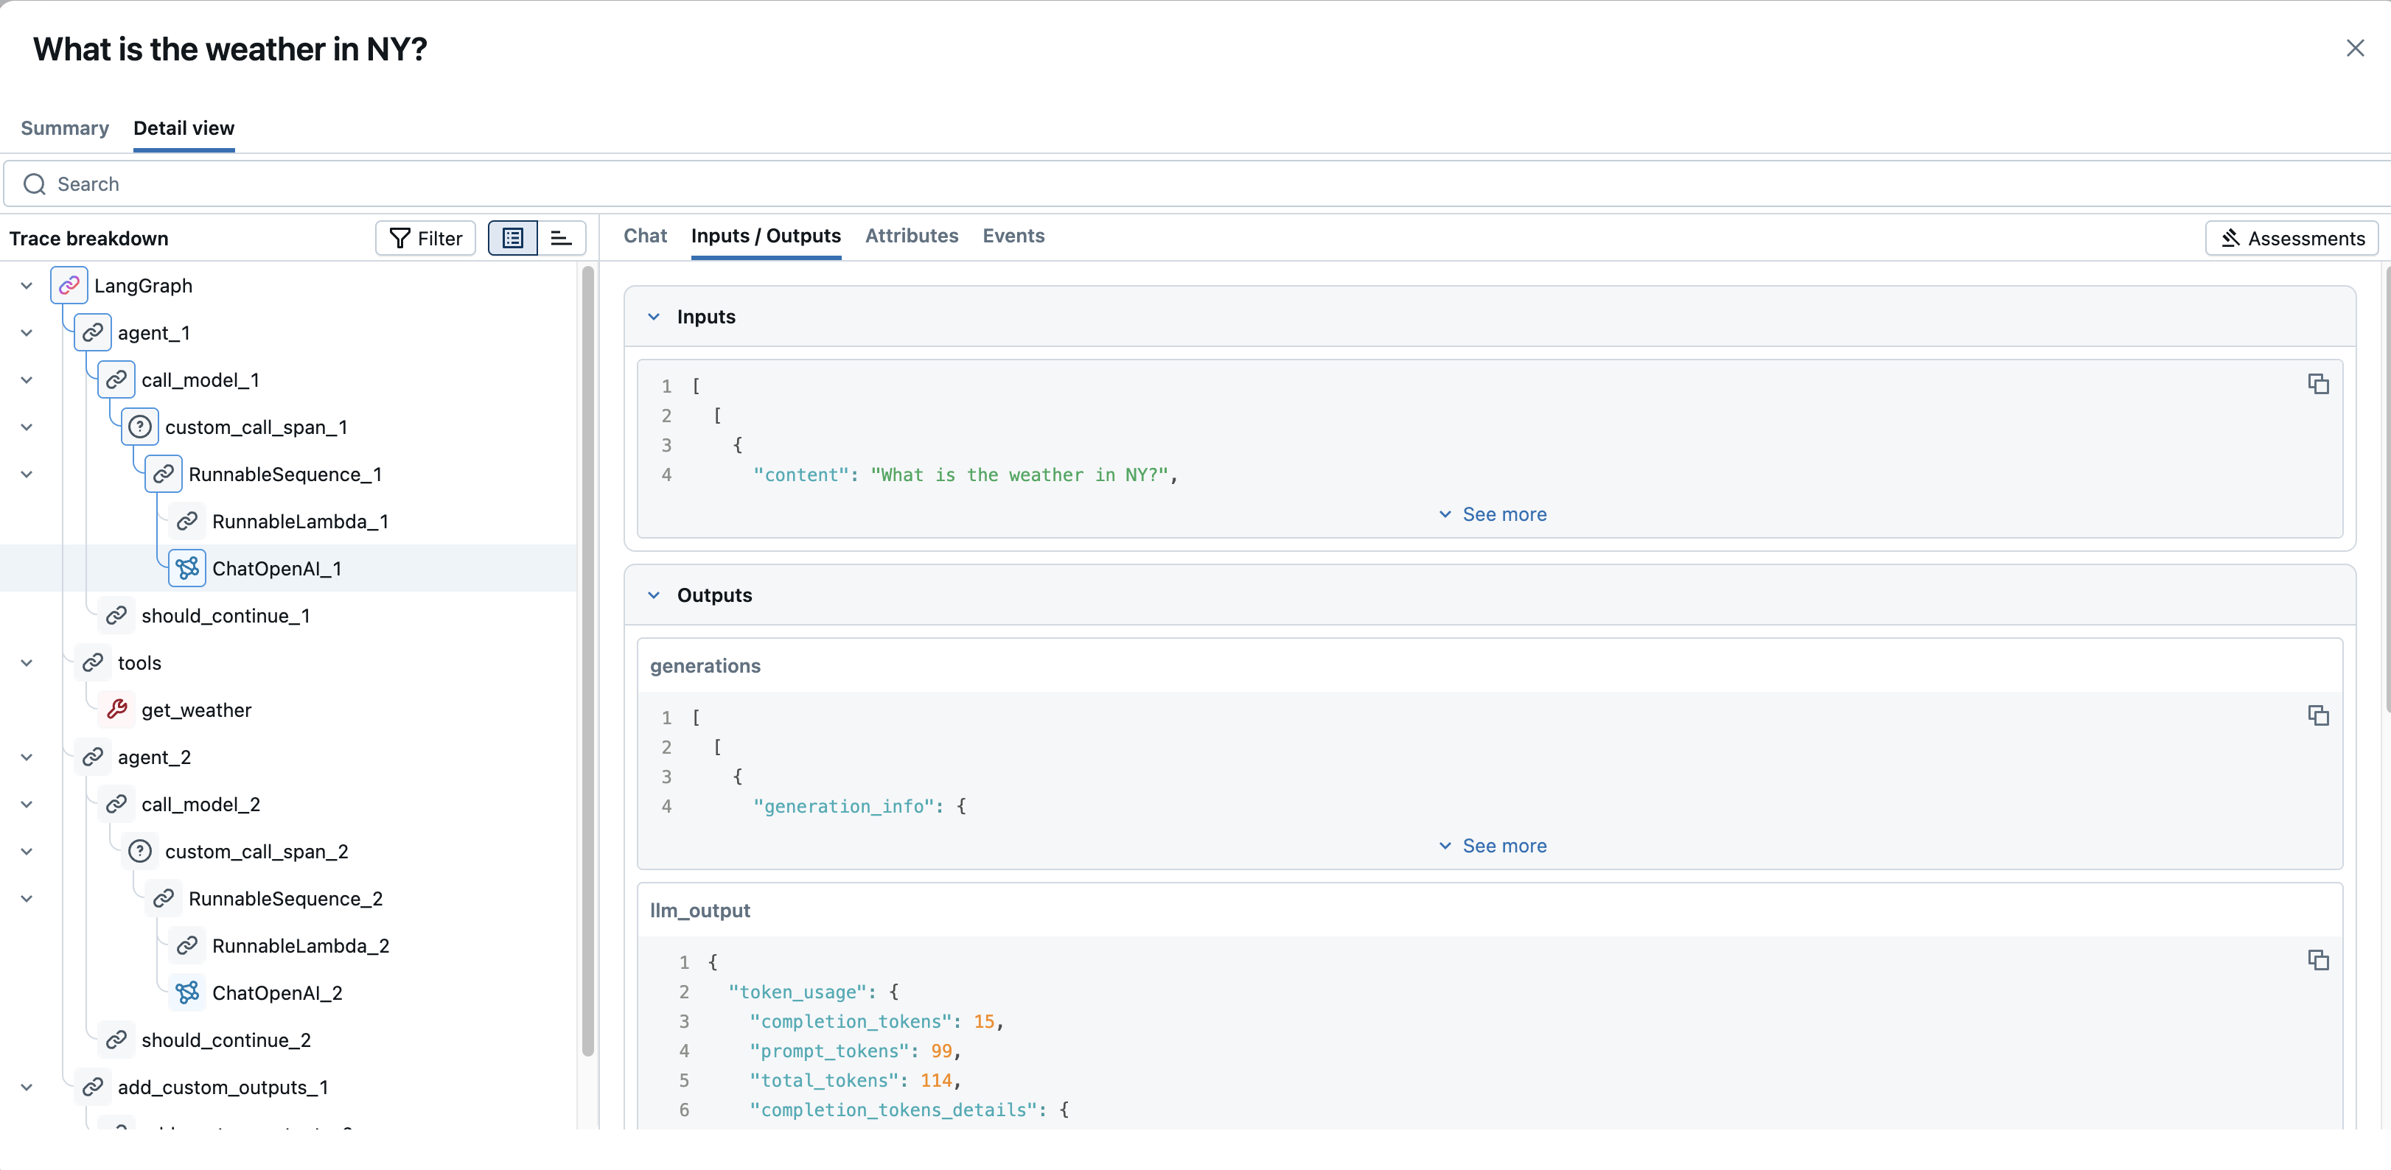The image size is (2391, 1170).
Task: Click the ChatOpenAI_2 model icon
Action: 186,992
